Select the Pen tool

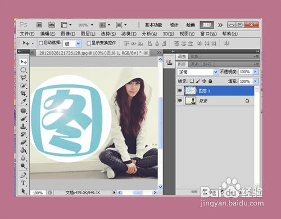pos(23,175)
